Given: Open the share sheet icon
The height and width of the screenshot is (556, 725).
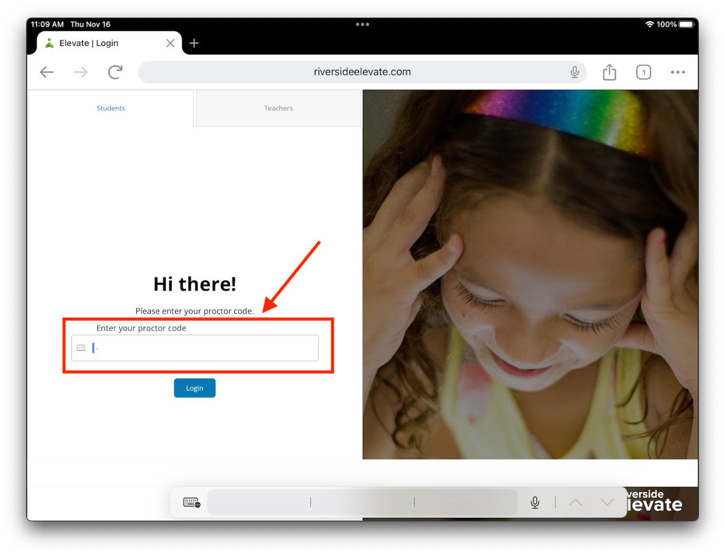Looking at the screenshot, I should [x=609, y=72].
